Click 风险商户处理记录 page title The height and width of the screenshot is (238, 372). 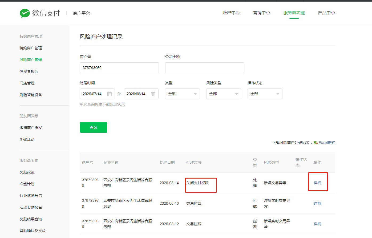101,37
